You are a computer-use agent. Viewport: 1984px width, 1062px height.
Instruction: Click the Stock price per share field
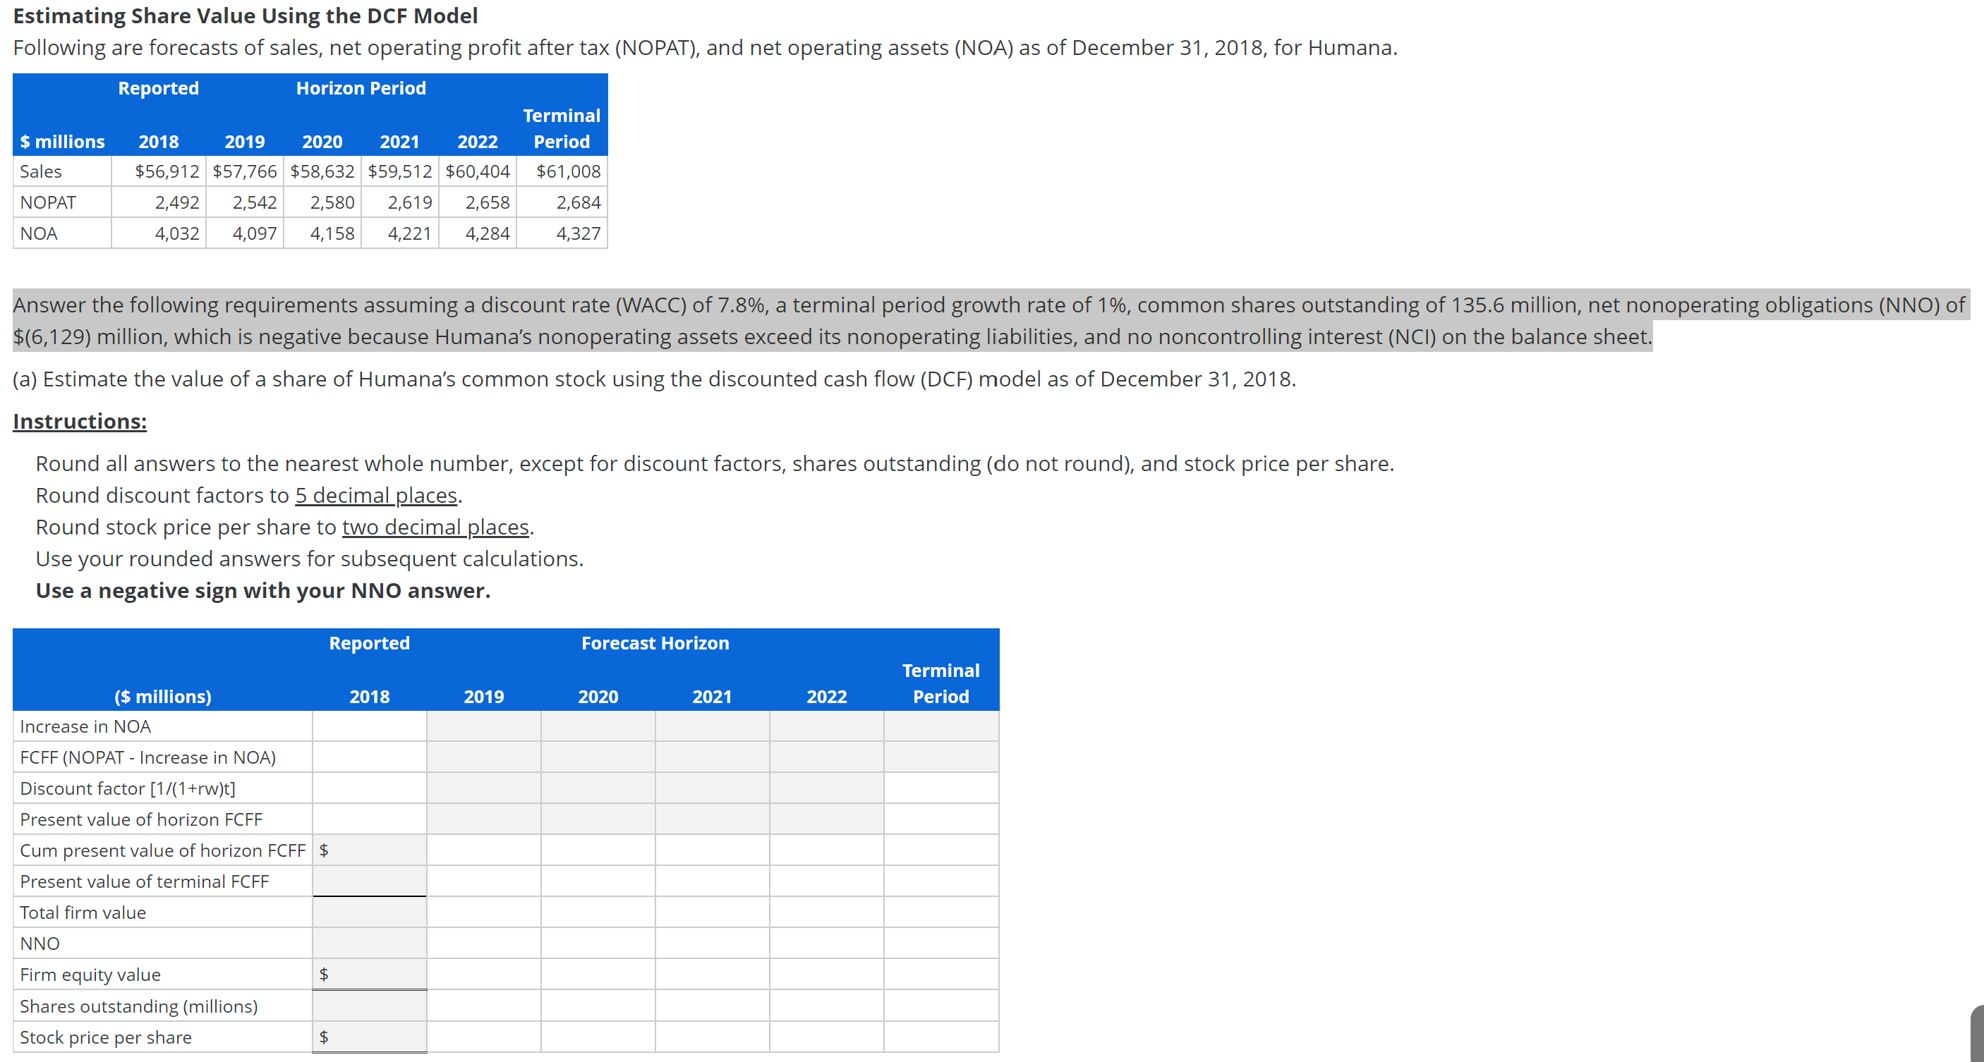pos(370,1036)
